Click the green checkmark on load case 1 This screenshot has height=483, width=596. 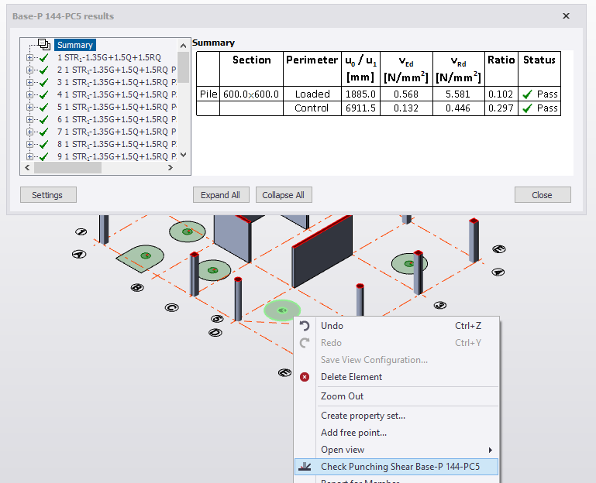coord(44,57)
